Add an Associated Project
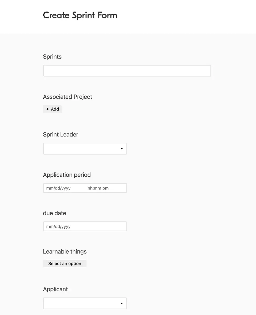Viewport: 256px width, 315px height. tap(52, 109)
